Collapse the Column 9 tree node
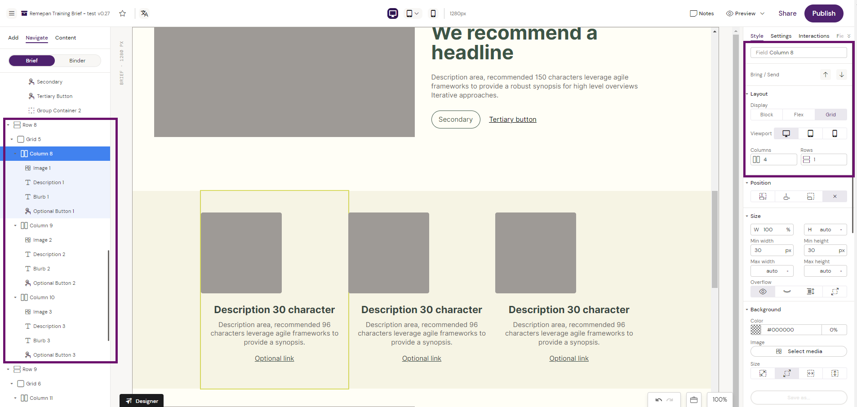The width and height of the screenshot is (857, 407). (15, 226)
